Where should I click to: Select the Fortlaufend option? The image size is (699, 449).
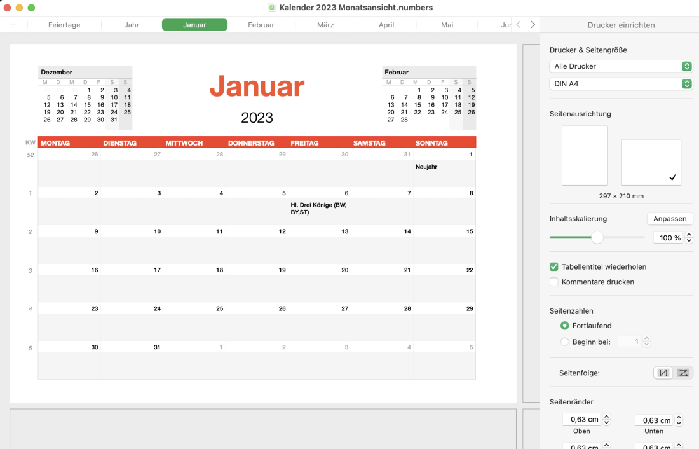[564, 325]
